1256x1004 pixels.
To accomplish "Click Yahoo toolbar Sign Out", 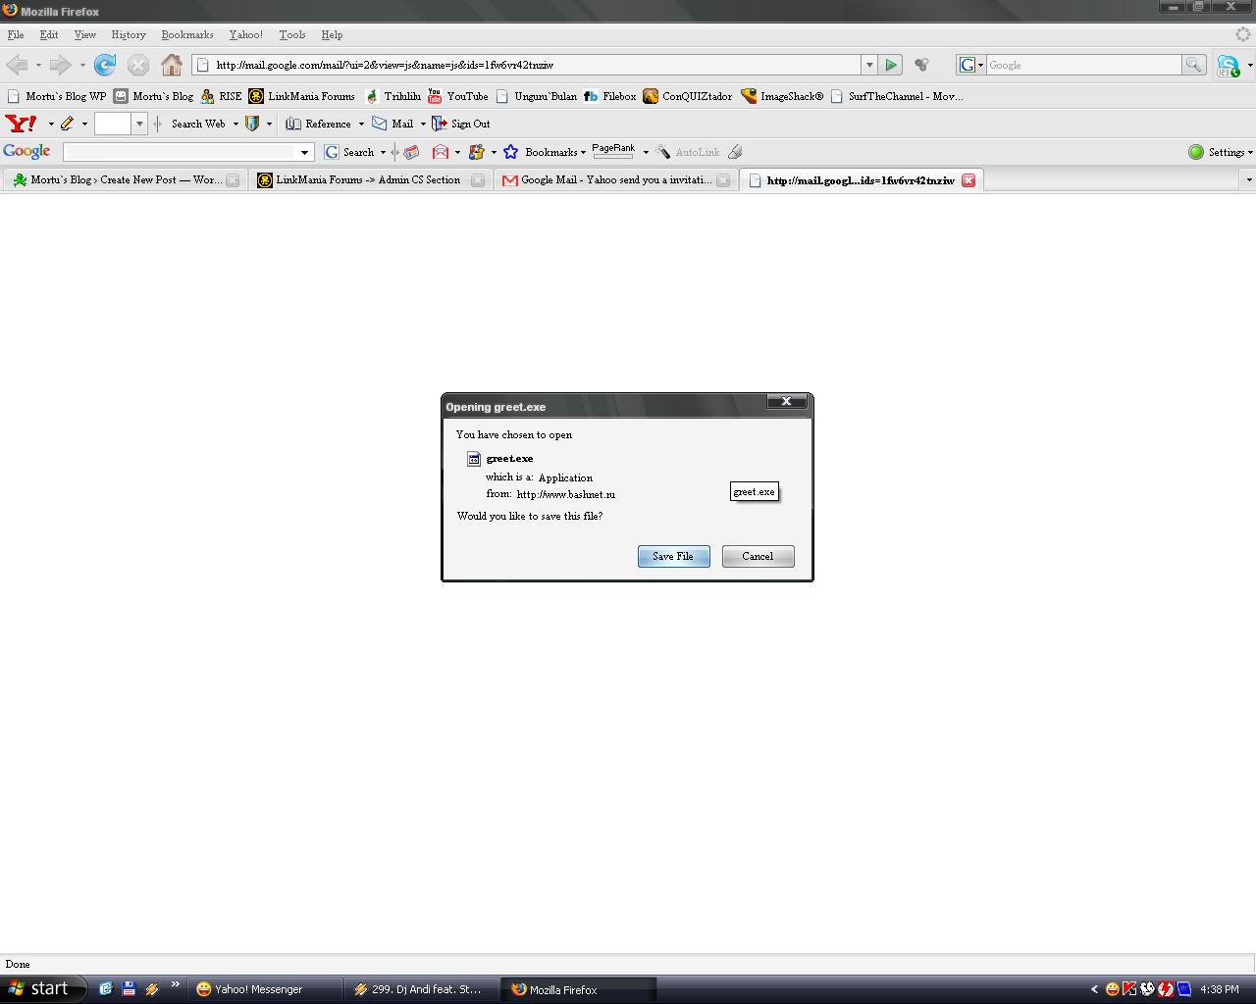I will pos(461,124).
